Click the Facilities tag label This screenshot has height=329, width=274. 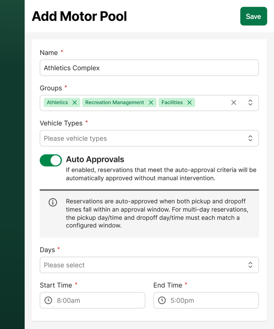click(x=172, y=102)
